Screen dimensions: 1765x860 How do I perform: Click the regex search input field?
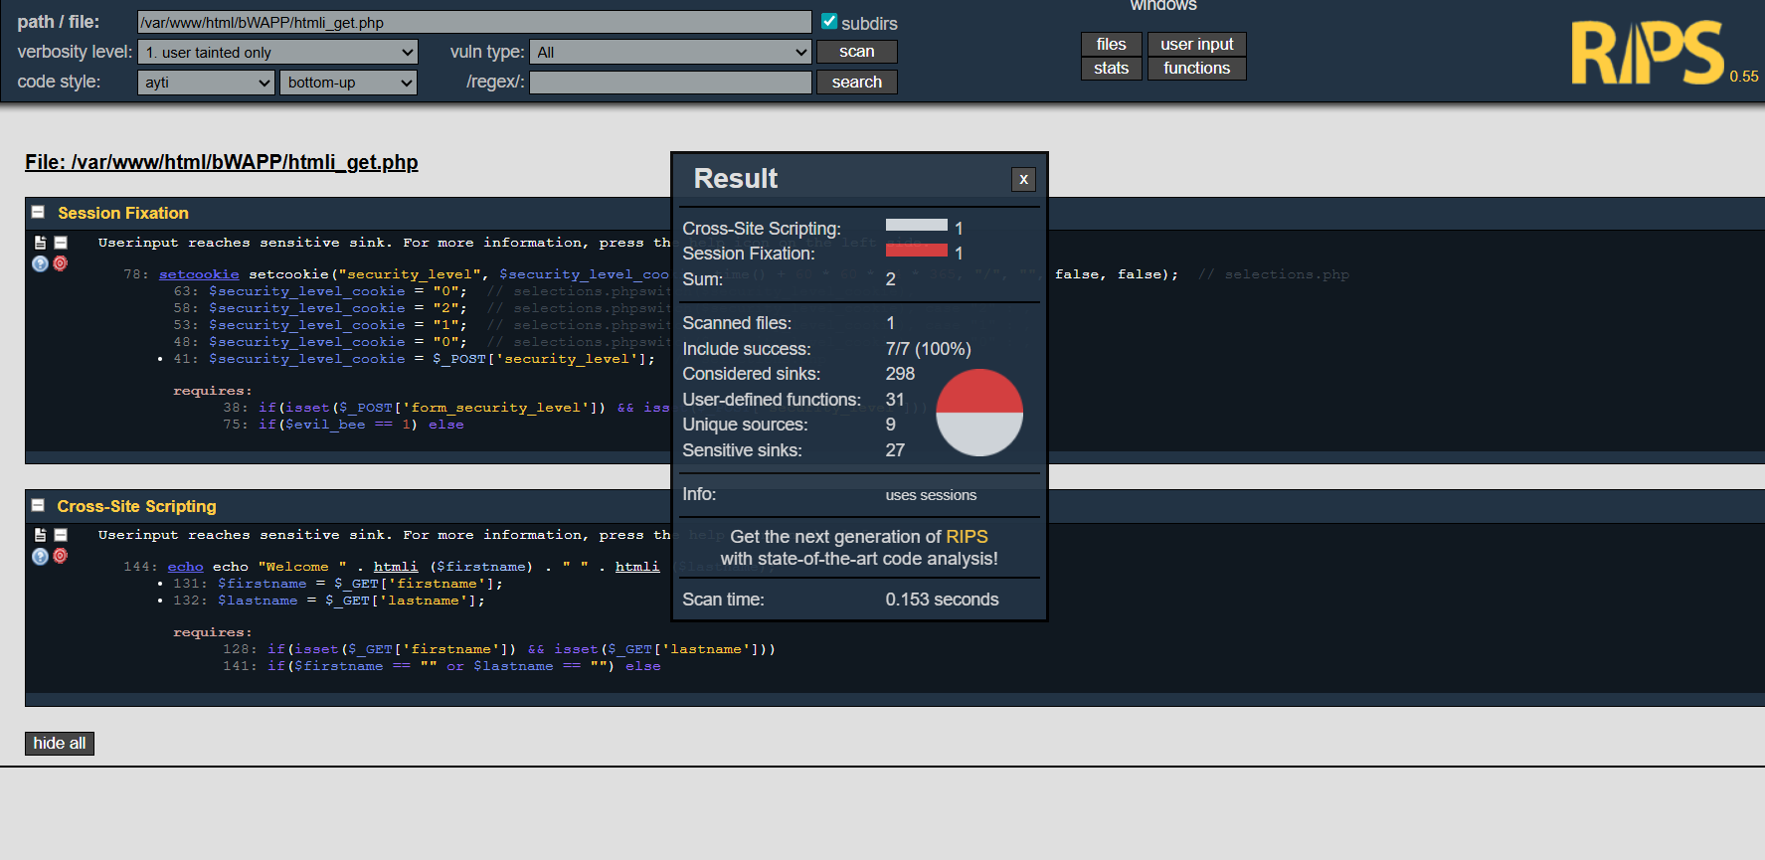coord(670,83)
